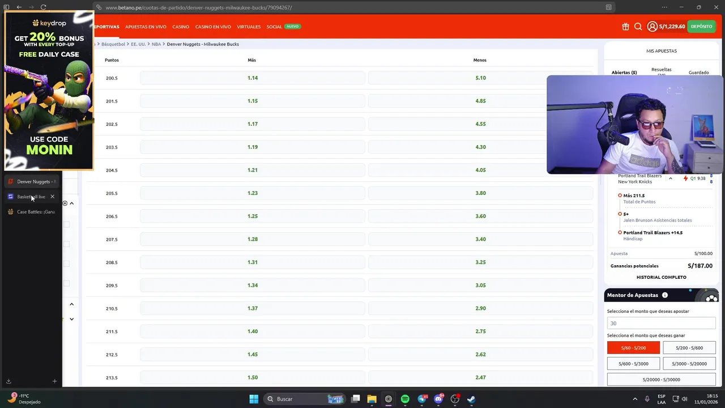
Task: Open the Betano search icon
Action: click(x=638, y=27)
